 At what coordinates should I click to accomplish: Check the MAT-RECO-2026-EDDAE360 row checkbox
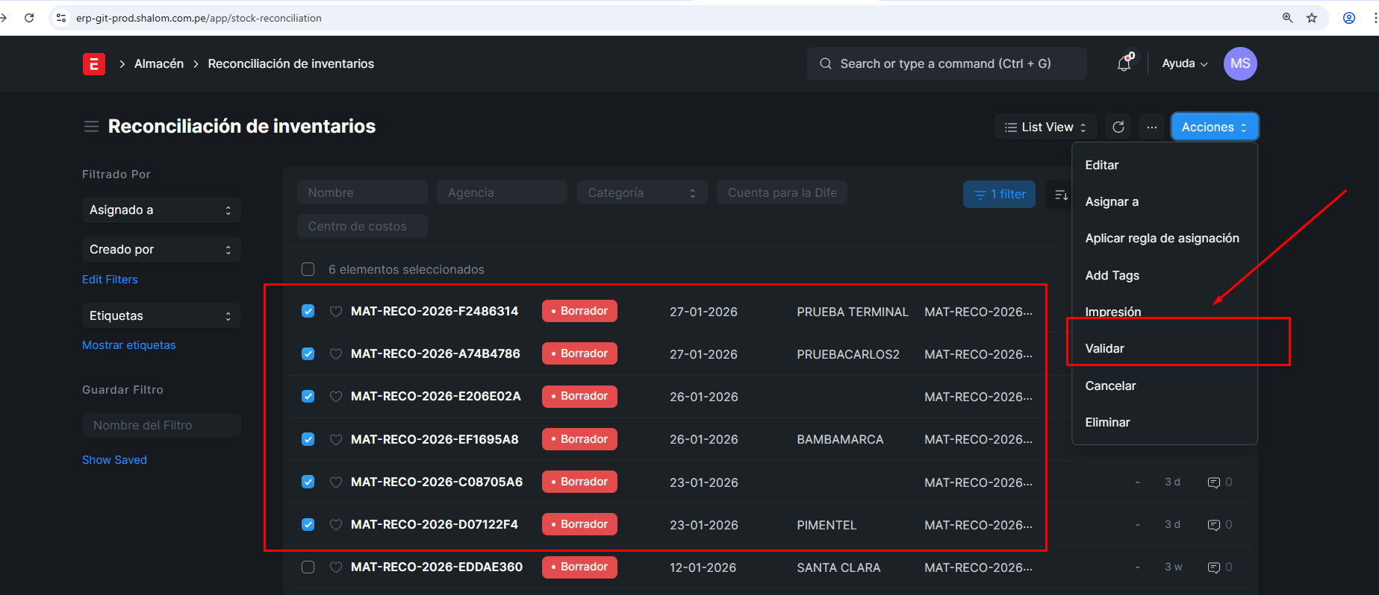[x=308, y=567]
